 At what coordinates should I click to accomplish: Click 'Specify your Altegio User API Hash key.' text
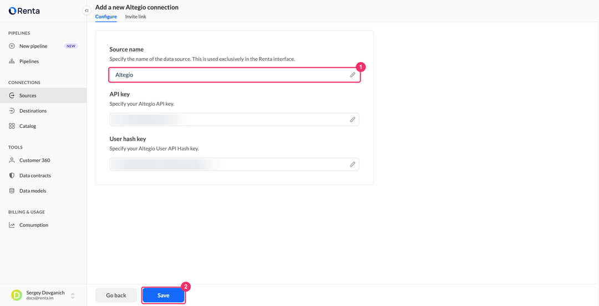[x=154, y=149]
